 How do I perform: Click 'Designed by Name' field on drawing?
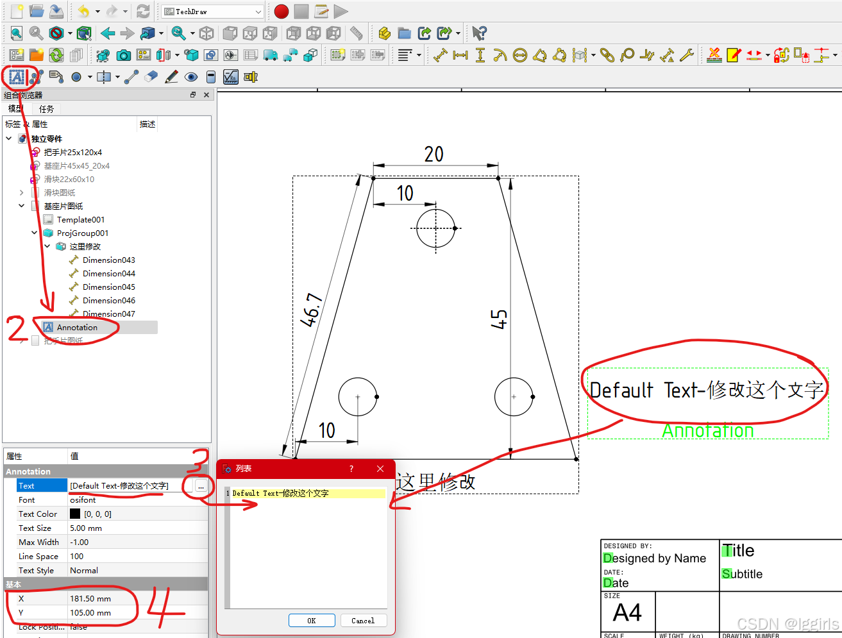[x=655, y=558]
